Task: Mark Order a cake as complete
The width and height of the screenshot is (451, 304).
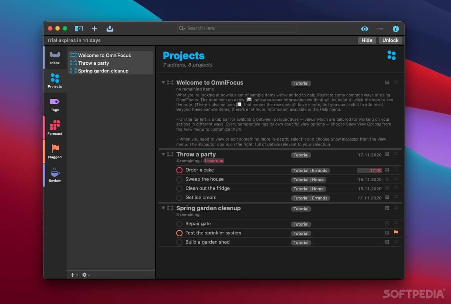Action: tap(179, 170)
